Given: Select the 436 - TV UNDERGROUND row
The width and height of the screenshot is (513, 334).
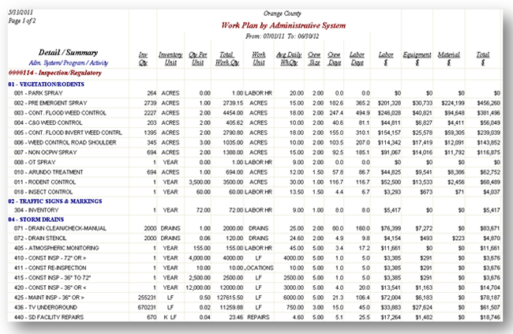Looking at the screenshot, I should (54, 305).
